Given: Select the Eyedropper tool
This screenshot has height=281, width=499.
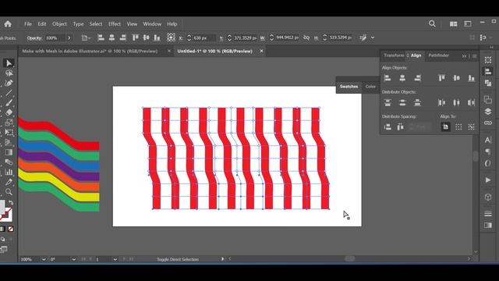Looking at the screenshot, I should [x=9, y=182].
